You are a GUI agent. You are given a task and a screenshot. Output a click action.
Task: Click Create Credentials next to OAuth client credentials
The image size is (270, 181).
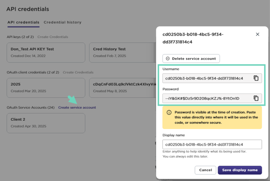(x=78, y=72)
